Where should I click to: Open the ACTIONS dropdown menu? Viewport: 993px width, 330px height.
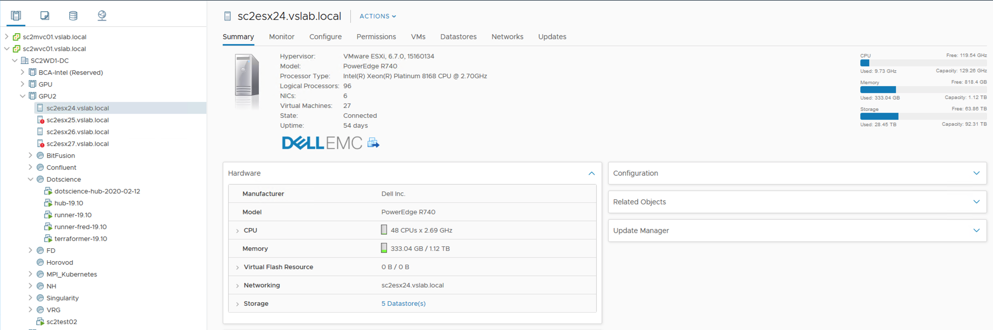378,16
